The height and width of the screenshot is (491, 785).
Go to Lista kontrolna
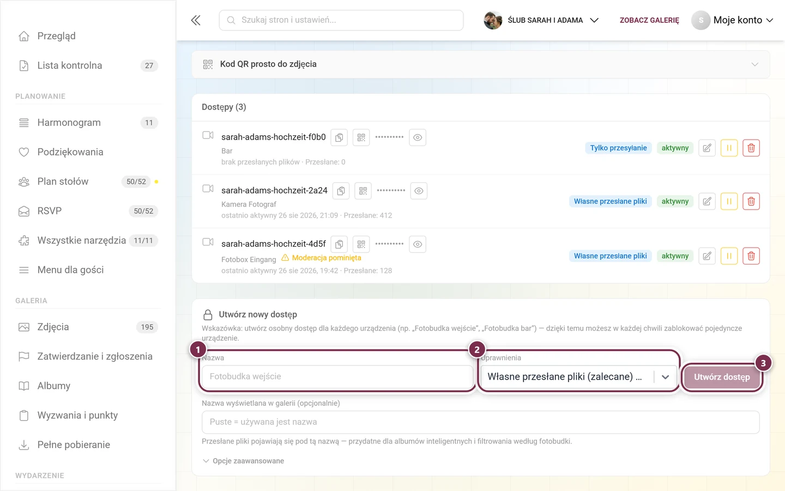tap(88, 65)
